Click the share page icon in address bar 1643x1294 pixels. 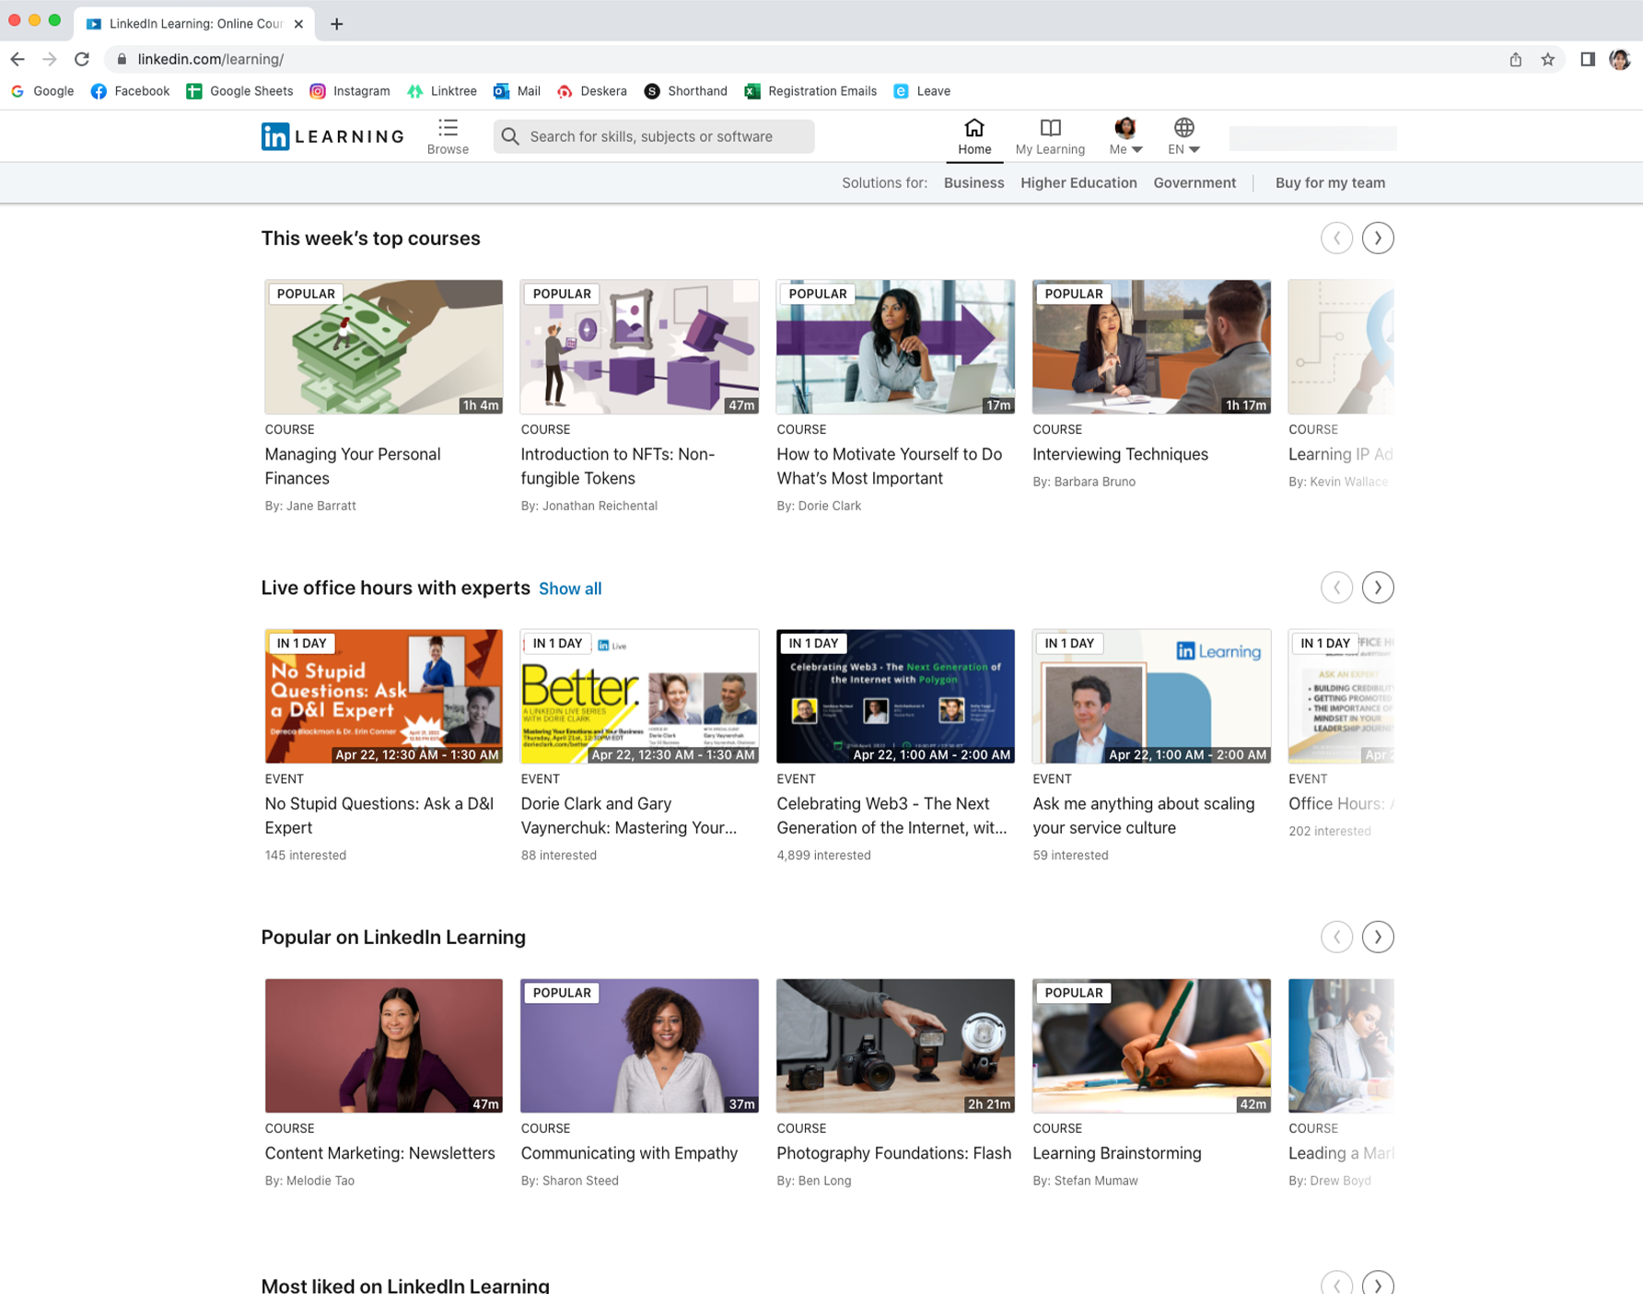1515,59
